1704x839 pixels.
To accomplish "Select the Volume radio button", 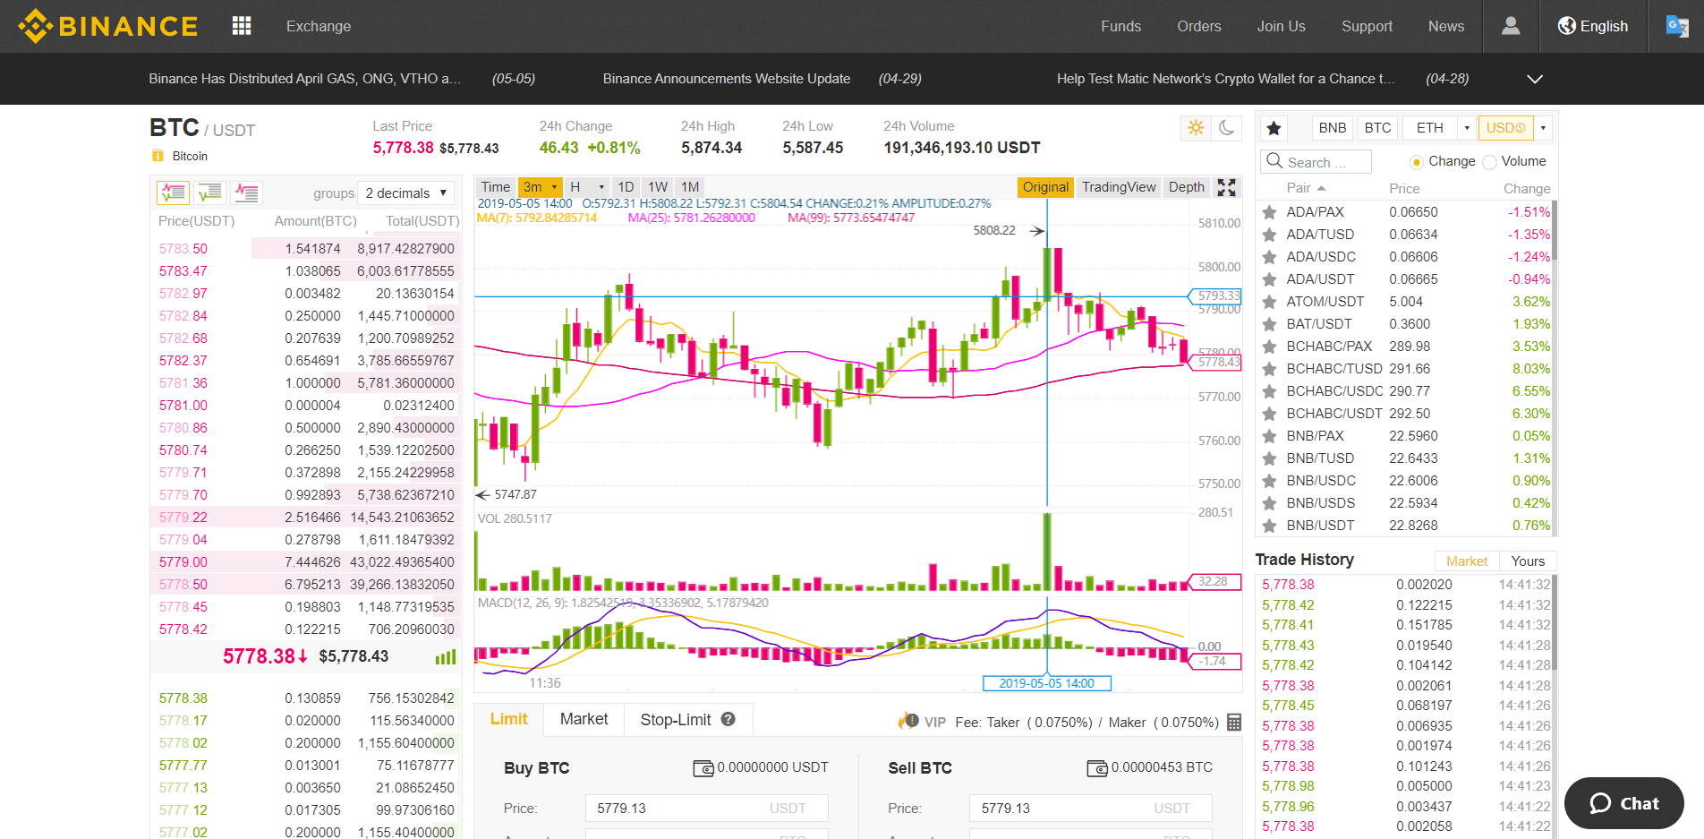I will pyautogui.click(x=1489, y=162).
